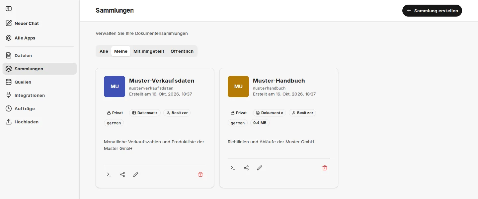Screen dimensions: 478x199
Task: Share the Muster-Handbuch collection
Action: (x=246, y=168)
